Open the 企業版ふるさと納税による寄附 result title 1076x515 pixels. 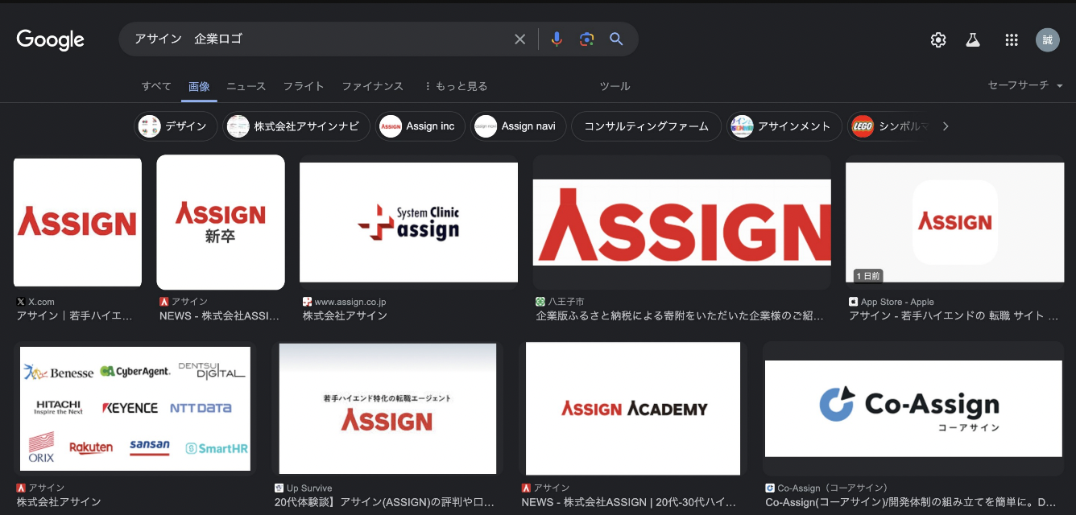click(x=680, y=316)
